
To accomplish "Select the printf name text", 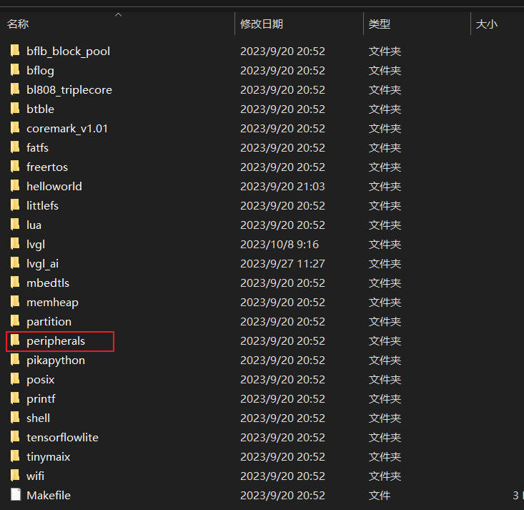I will coord(41,399).
